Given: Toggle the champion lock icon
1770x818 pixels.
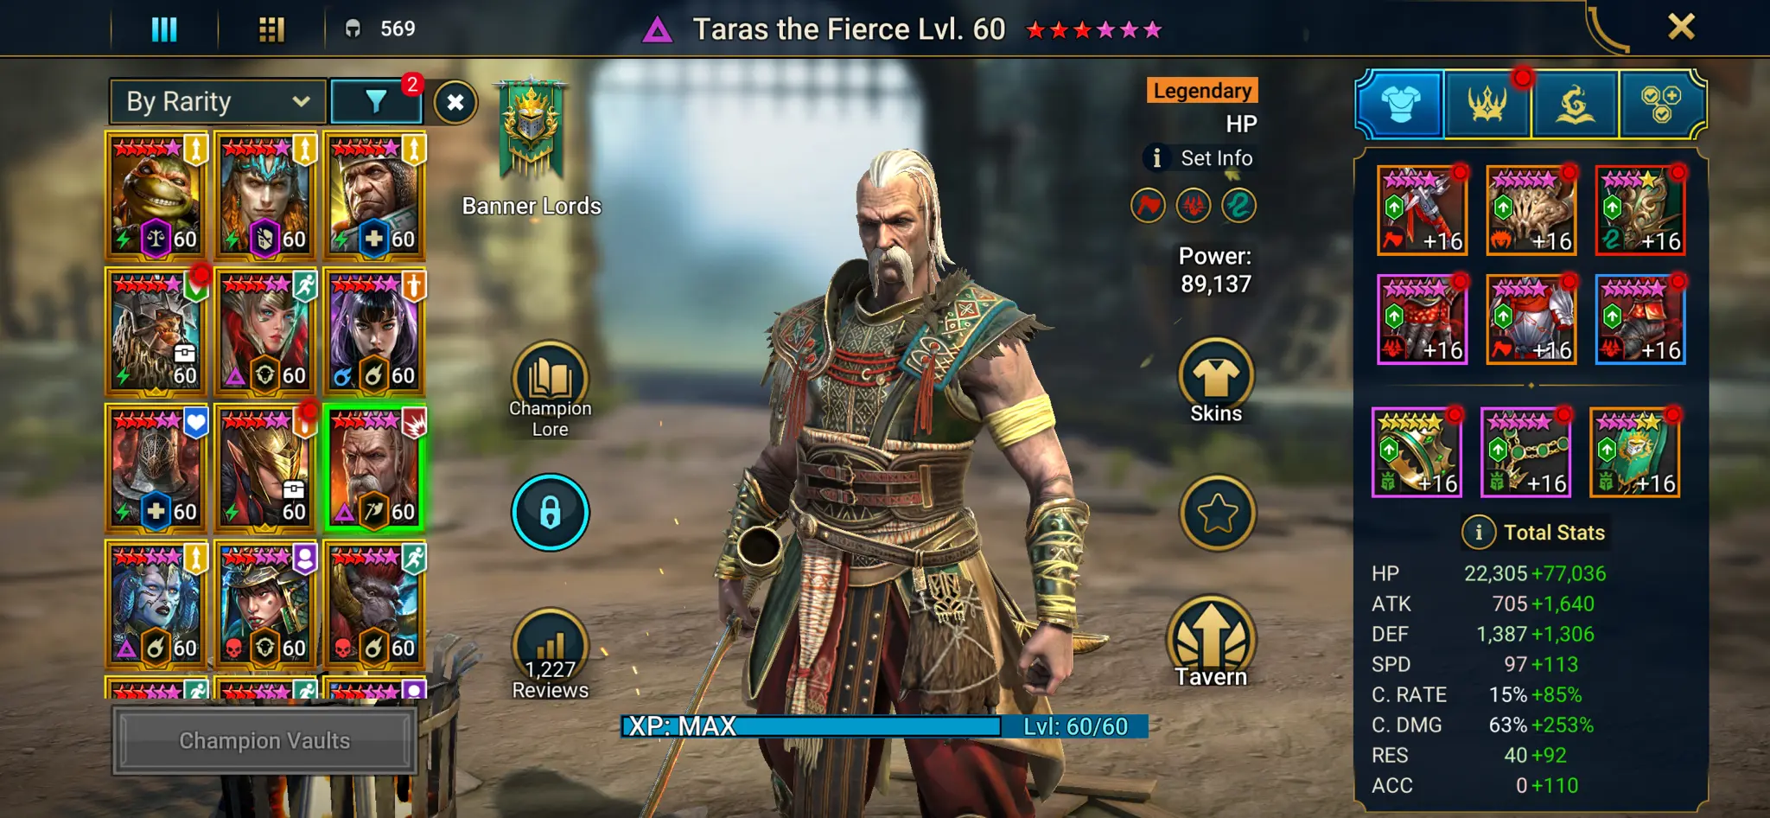Looking at the screenshot, I should (550, 512).
